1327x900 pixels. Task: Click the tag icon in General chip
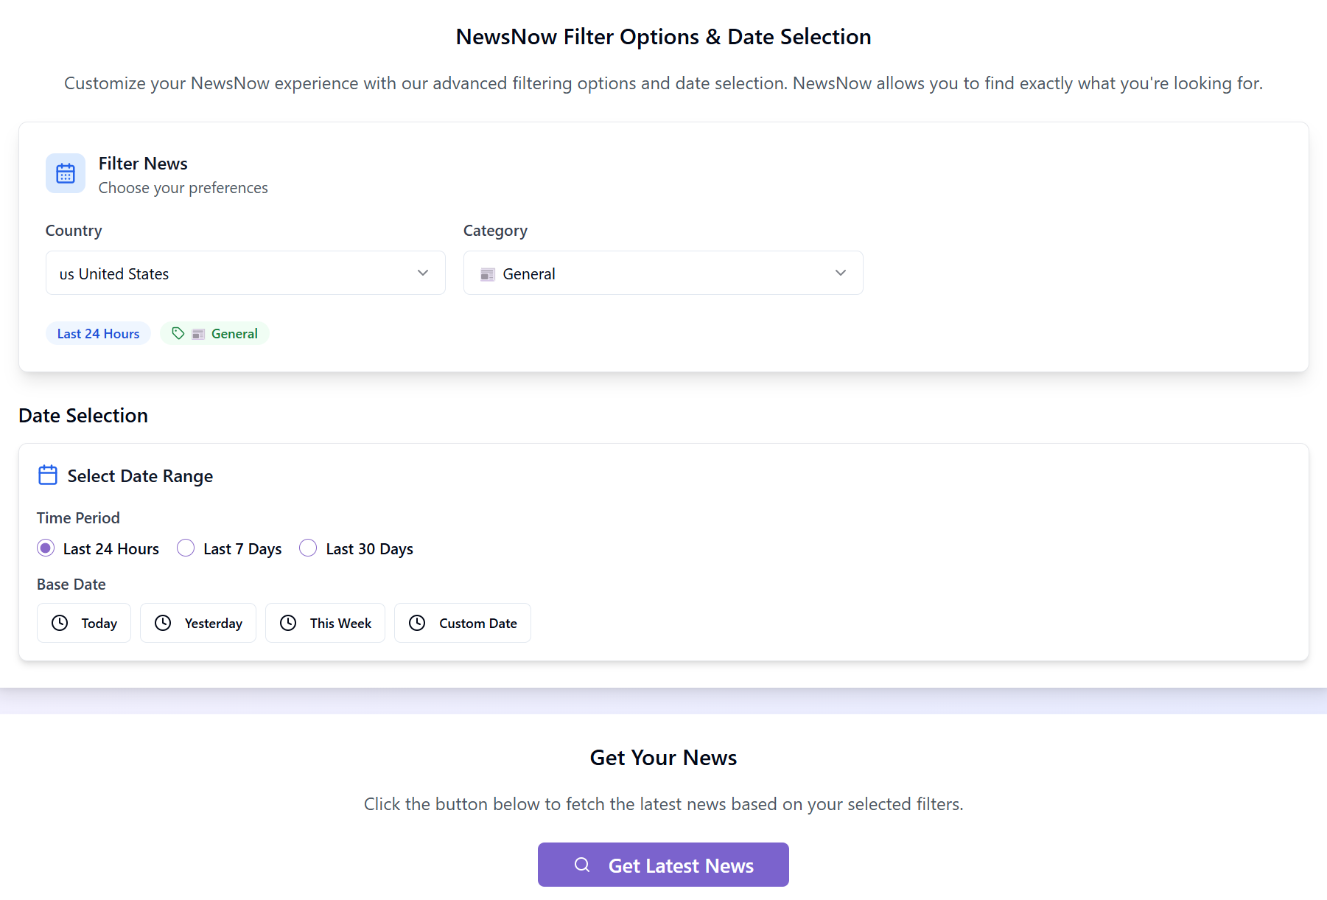[178, 333]
